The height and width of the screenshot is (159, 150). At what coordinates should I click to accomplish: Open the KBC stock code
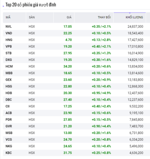(9, 153)
